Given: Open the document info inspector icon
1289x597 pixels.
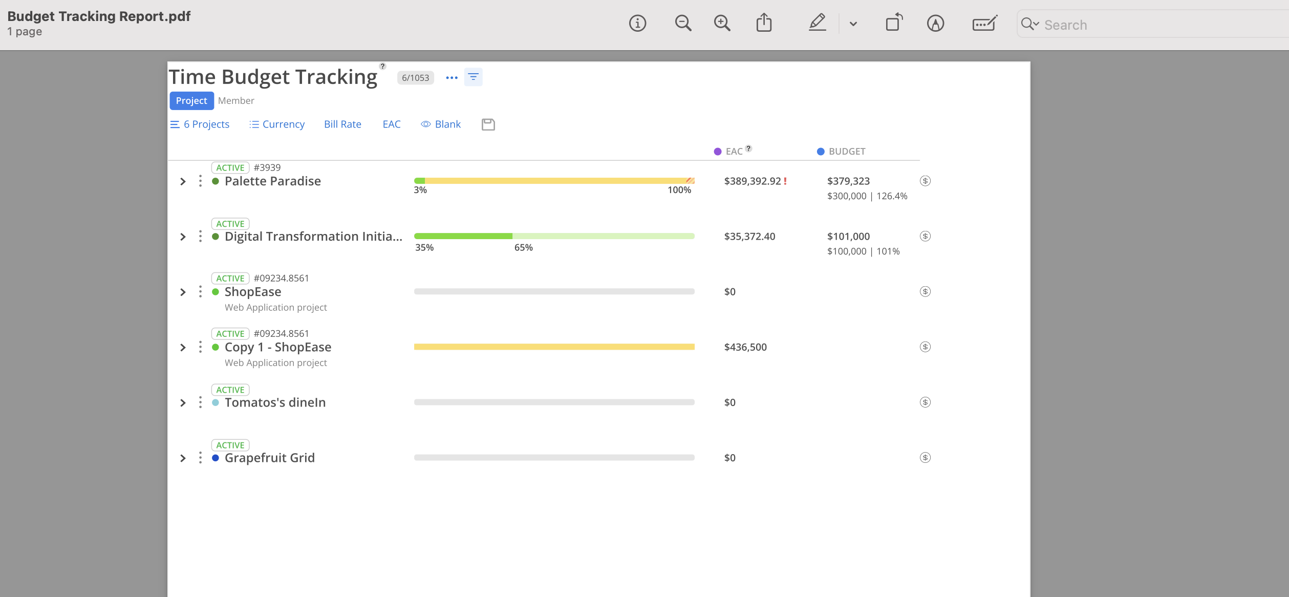Looking at the screenshot, I should tap(637, 24).
